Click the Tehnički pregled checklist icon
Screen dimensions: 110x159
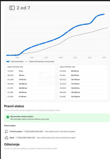6,131
